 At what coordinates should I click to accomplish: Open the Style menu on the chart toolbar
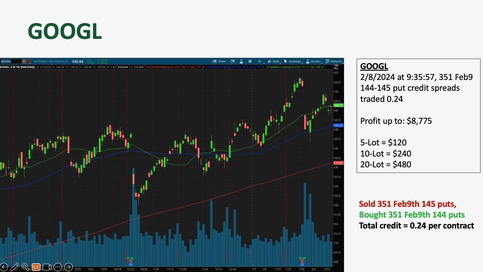click(x=274, y=61)
